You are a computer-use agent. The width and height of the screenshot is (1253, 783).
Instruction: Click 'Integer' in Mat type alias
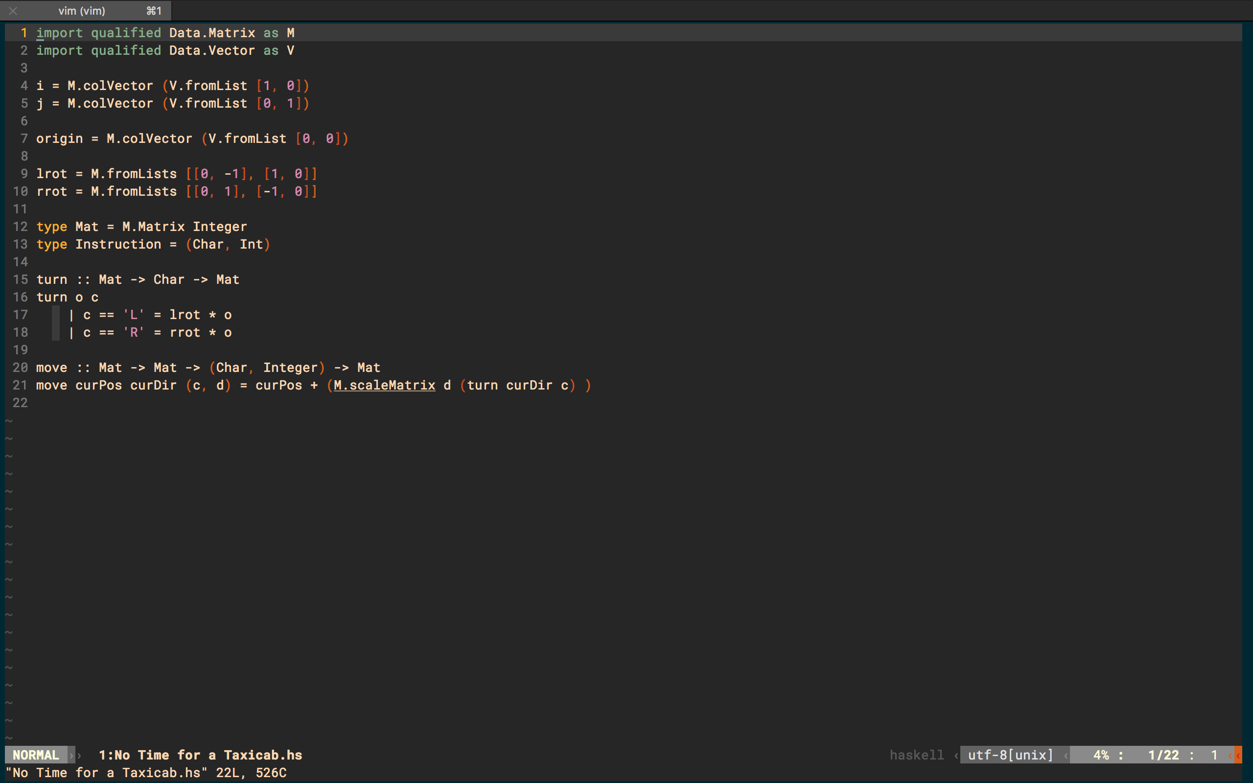click(x=220, y=227)
